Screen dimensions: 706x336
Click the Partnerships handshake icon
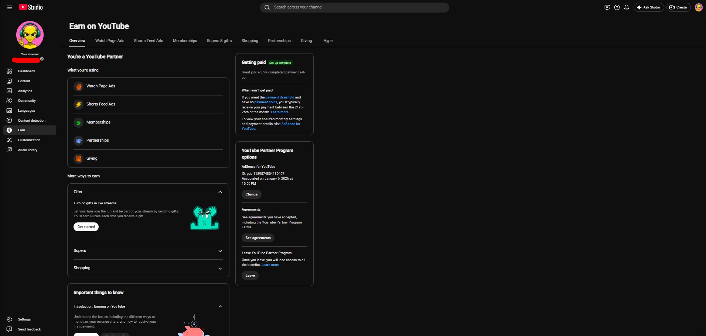pos(79,141)
